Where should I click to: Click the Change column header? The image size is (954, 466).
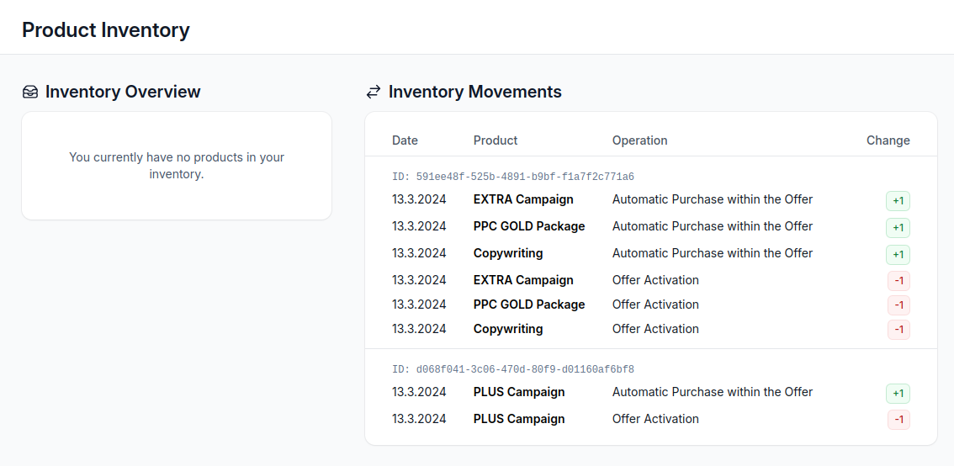coord(888,140)
